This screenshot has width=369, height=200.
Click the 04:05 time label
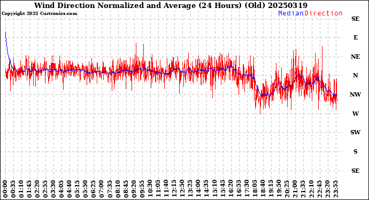[61, 189]
